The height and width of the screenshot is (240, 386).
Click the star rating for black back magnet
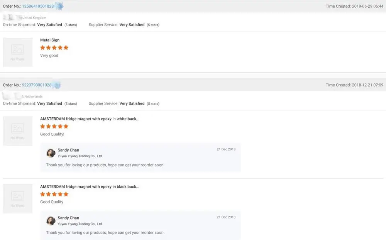(x=54, y=194)
